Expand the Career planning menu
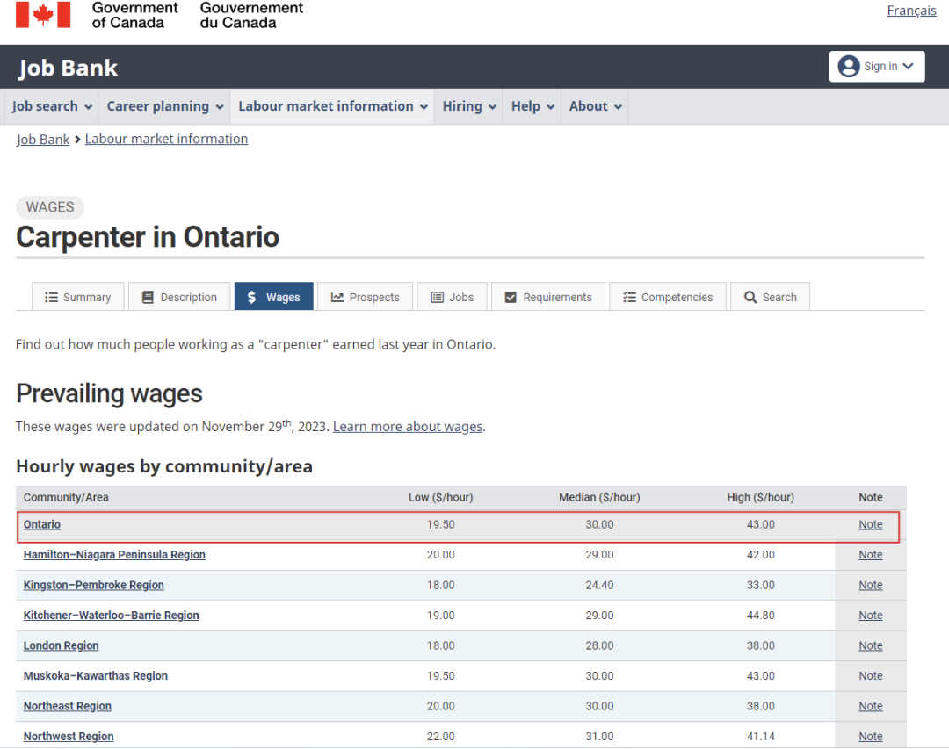This screenshot has height=749, width=949. pos(164,106)
